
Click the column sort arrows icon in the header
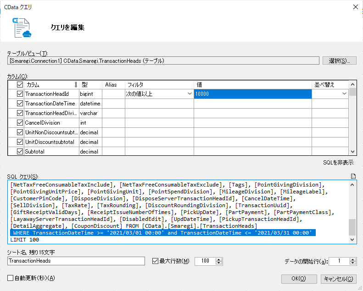[76, 85]
